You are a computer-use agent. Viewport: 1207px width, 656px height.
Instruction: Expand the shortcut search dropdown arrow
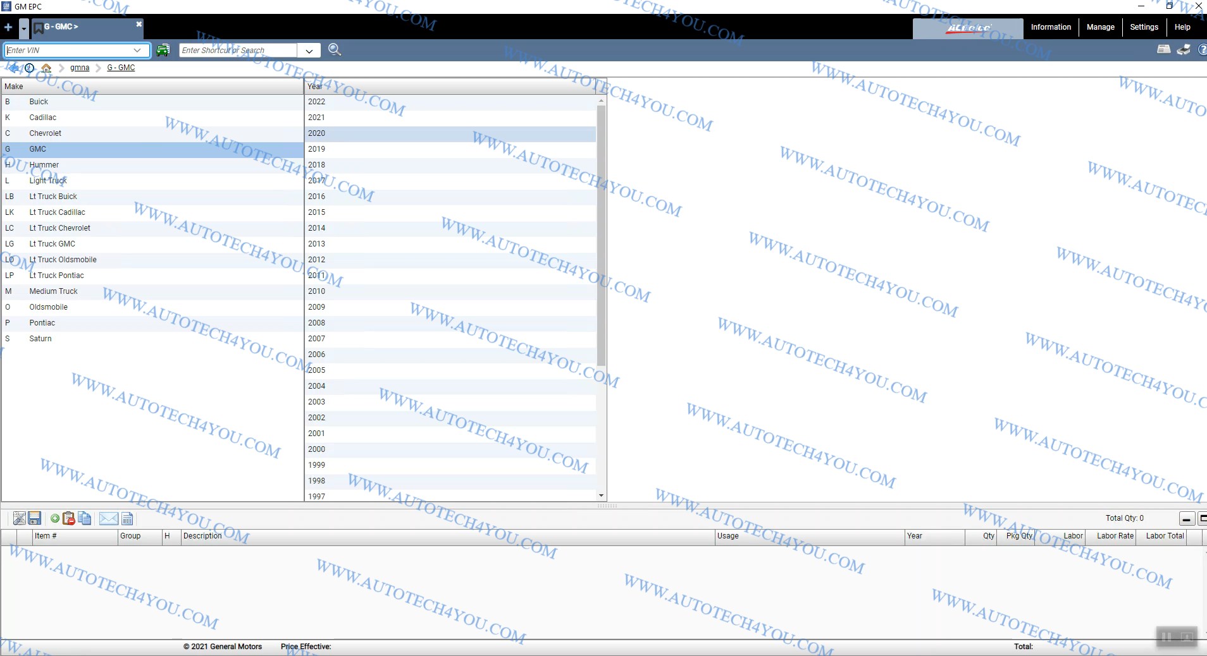pos(309,51)
